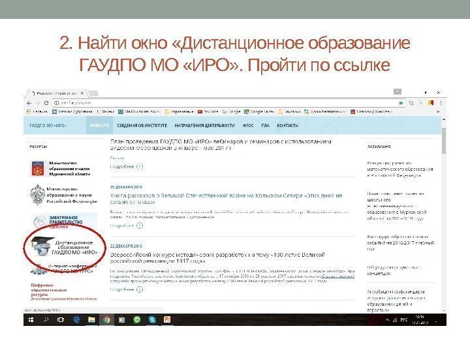
Task: Close the current browser tab
Action: pyautogui.click(x=82, y=93)
